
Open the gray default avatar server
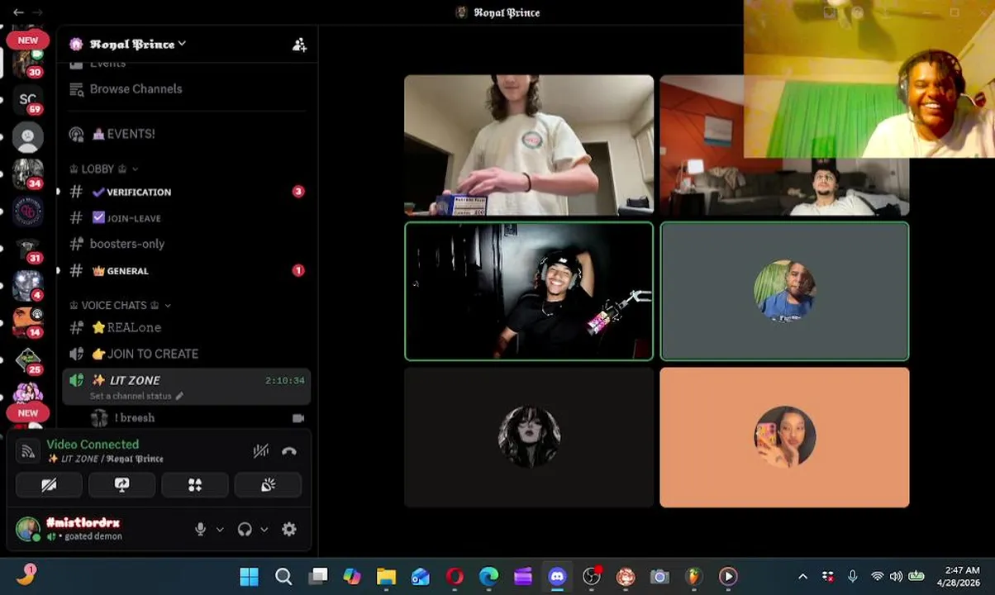click(x=28, y=136)
